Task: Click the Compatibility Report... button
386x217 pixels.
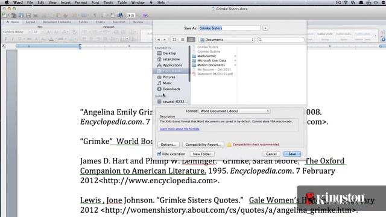Action: pos(203,145)
